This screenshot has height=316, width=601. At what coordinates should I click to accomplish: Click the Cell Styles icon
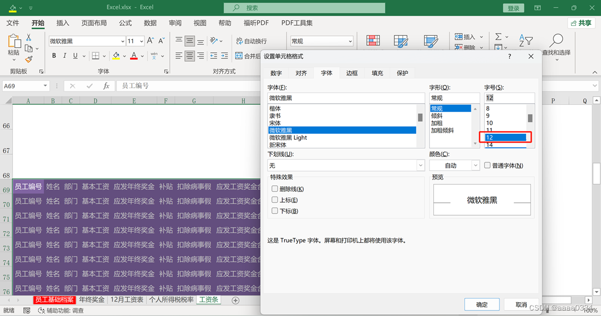point(431,41)
